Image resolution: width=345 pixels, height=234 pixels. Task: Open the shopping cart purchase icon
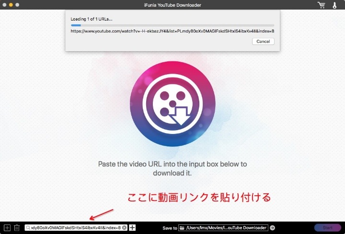[x=321, y=5]
